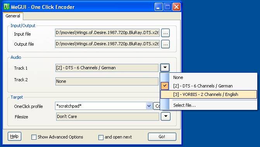Viewport: 260px width, 147px height.
Task: Click the Filesize field showing Don't Care
Action: (x=108, y=116)
